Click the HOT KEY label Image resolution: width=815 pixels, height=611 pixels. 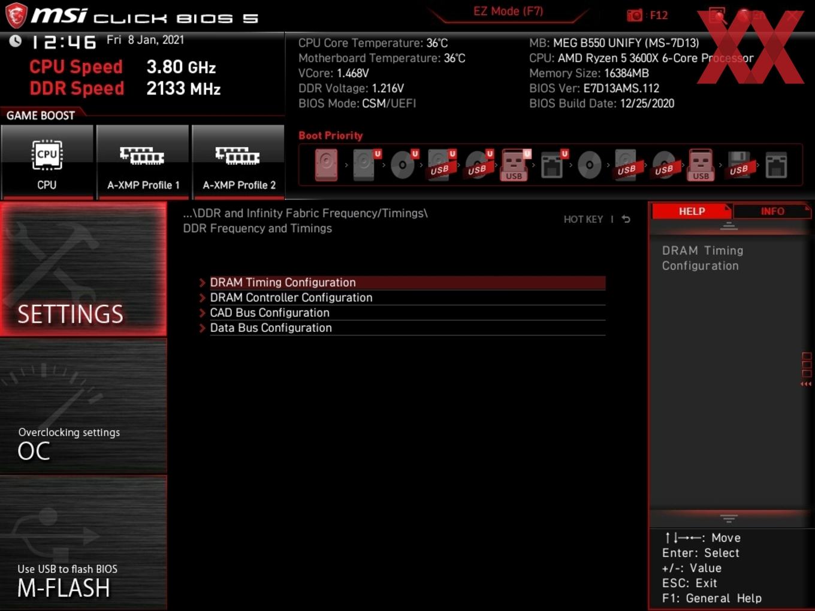pos(583,219)
